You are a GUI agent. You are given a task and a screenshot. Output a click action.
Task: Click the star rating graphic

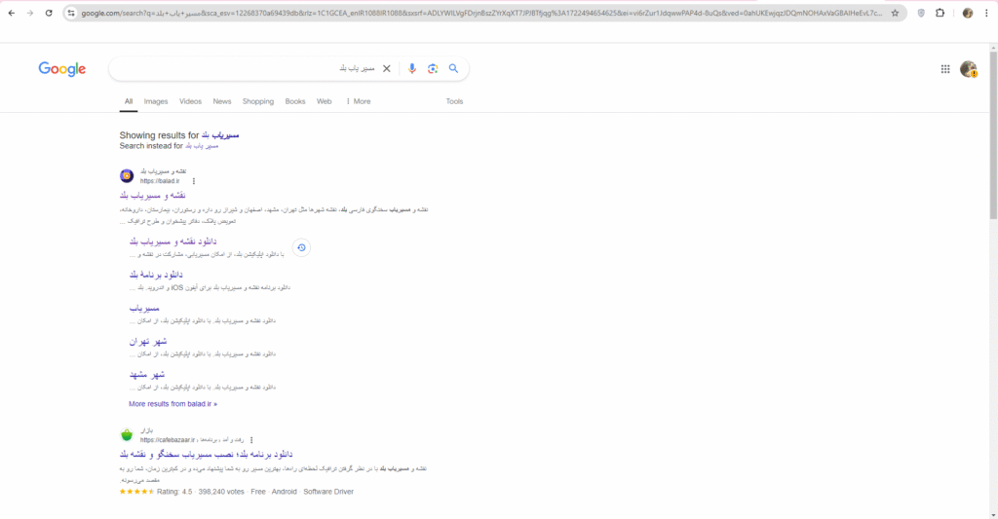pos(136,492)
